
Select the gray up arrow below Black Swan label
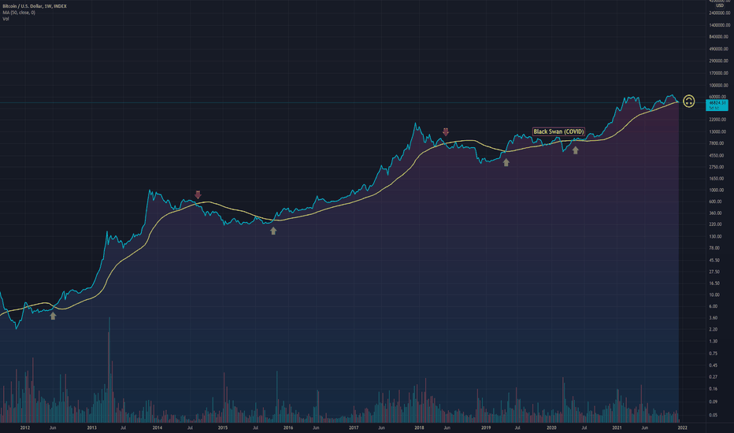pos(576,150)
